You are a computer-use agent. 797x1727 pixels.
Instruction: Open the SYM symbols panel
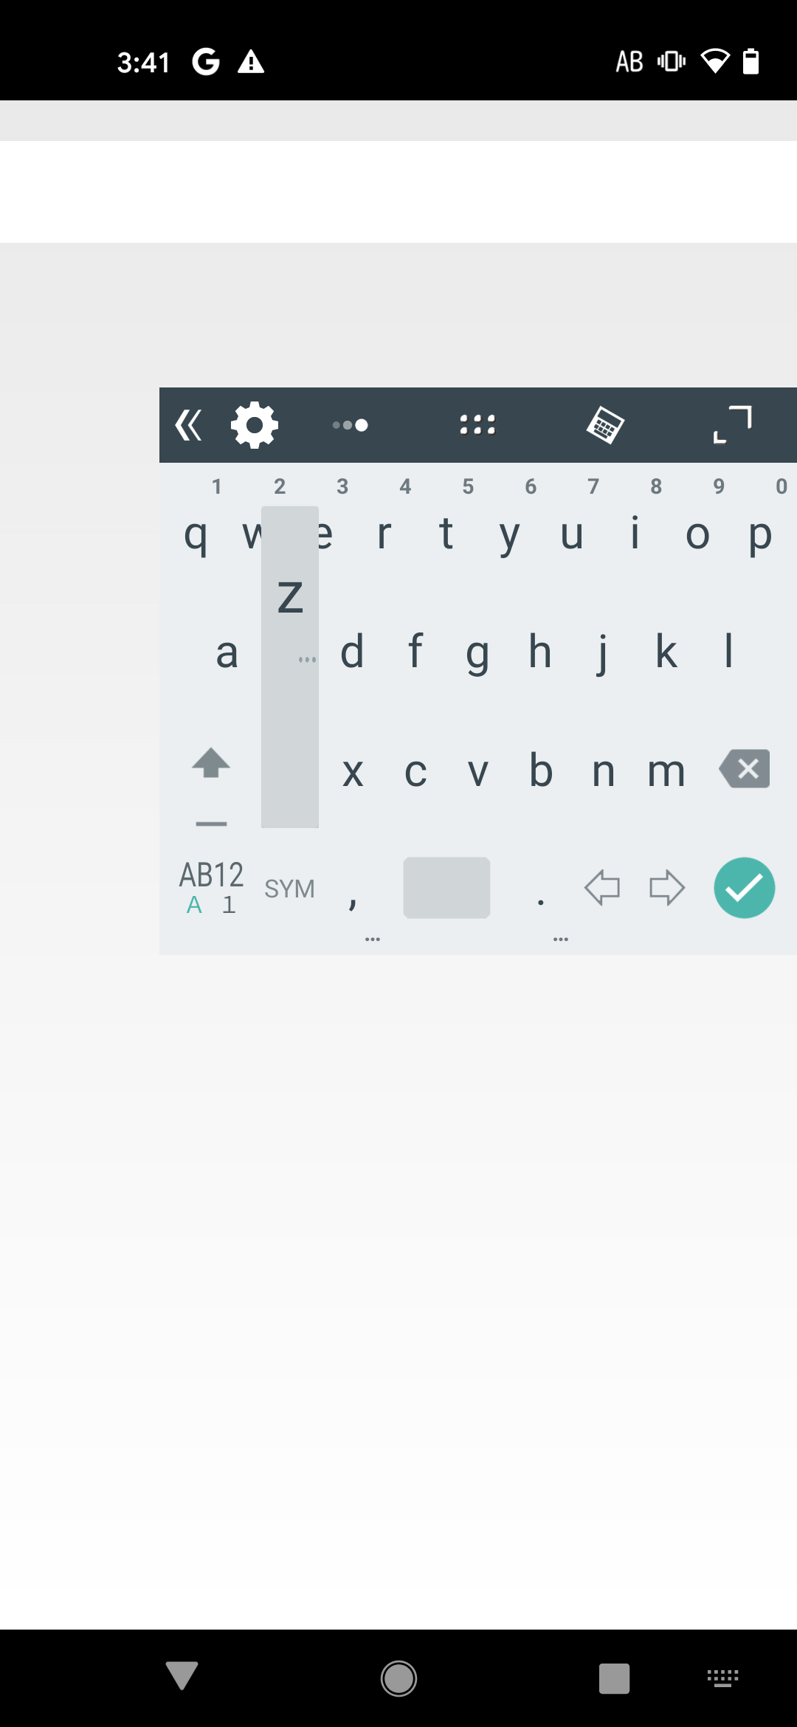tap(290, 889)
